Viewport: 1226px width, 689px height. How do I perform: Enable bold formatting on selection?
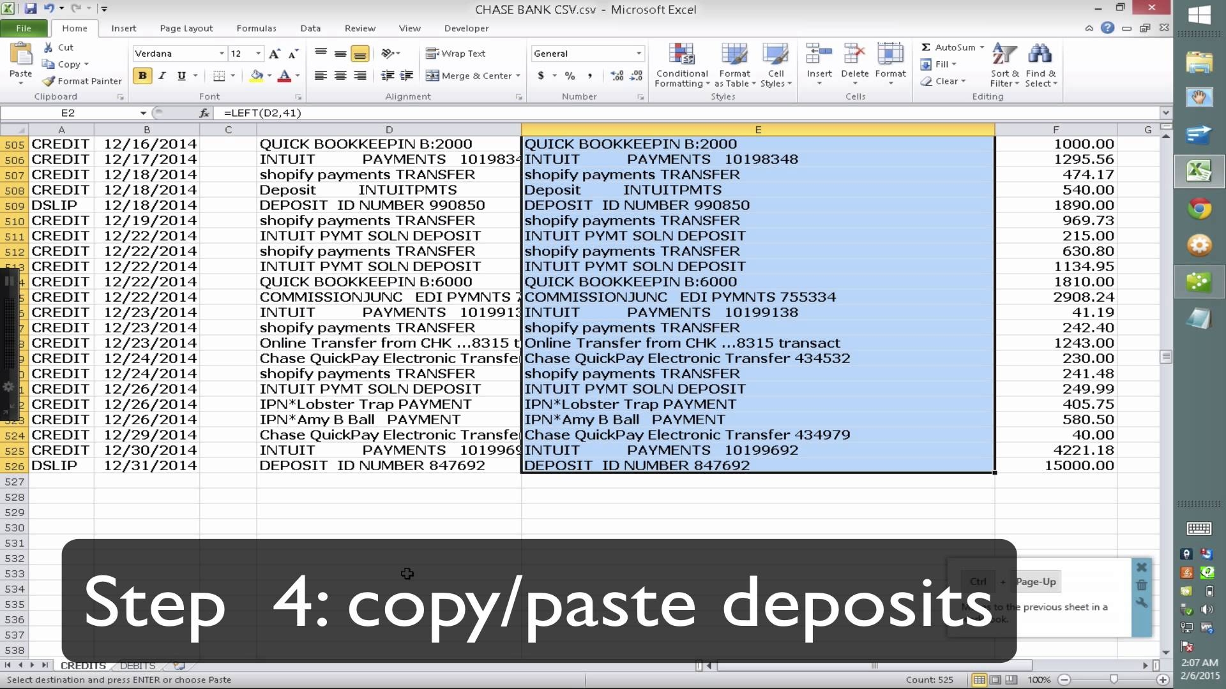142,77
